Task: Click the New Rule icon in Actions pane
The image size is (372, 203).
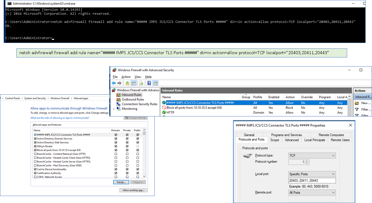Action: coord(357,103)
